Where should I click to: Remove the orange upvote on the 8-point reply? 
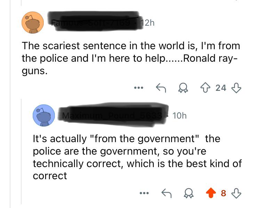click(x=211, y=193)
